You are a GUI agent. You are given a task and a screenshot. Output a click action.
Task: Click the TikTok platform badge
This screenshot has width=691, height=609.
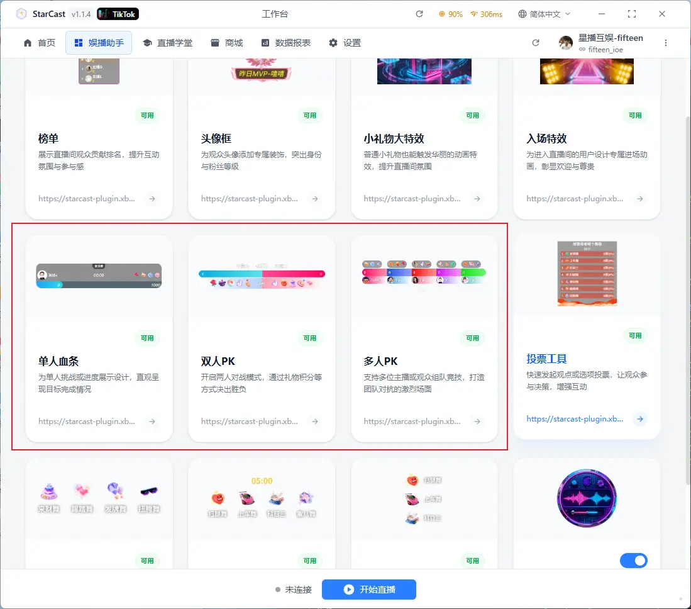[118, 14]
